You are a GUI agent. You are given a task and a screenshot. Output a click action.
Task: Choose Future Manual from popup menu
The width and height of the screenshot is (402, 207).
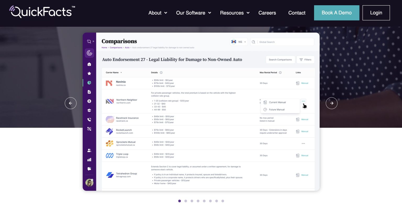[280, 110]
